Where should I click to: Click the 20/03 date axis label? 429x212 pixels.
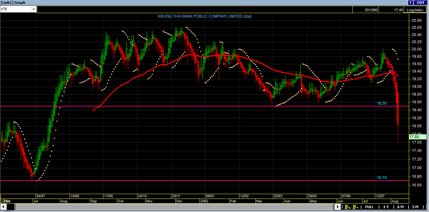pyautogui.click(x=278, y=196)
